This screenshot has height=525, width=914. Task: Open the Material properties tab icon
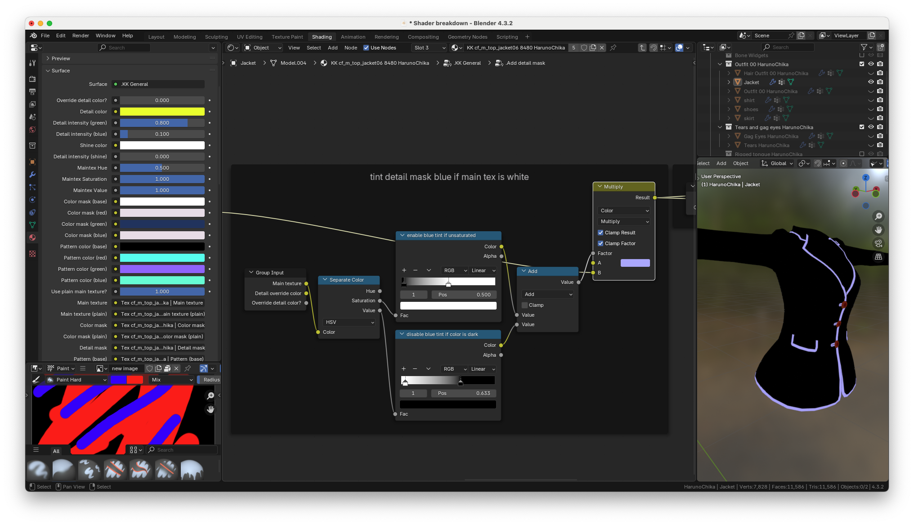pyautogui.click(x=32, y=238)
